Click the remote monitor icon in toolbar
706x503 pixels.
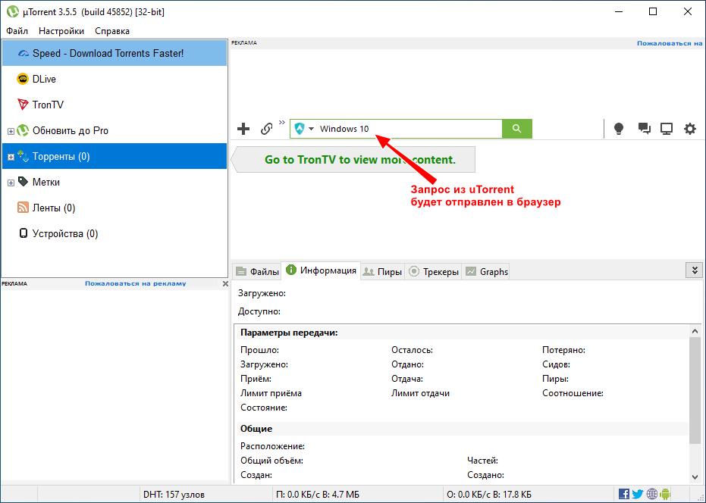667,129
